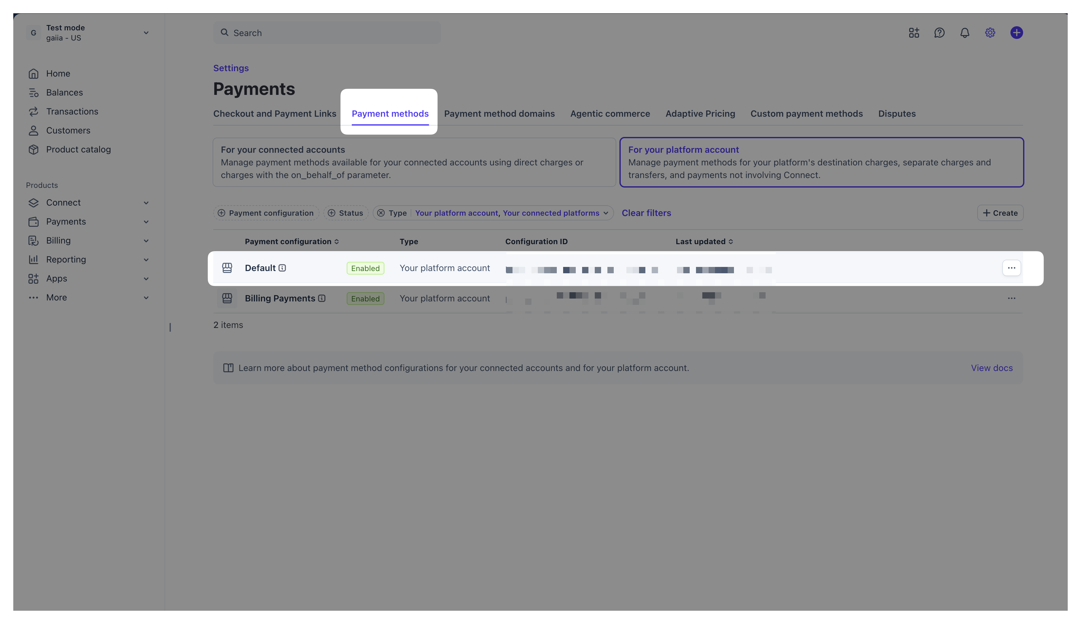This screenshot has height=624, width=1081.
Task: Click the Settings breadcrumb link
Action: click(231, 68)
